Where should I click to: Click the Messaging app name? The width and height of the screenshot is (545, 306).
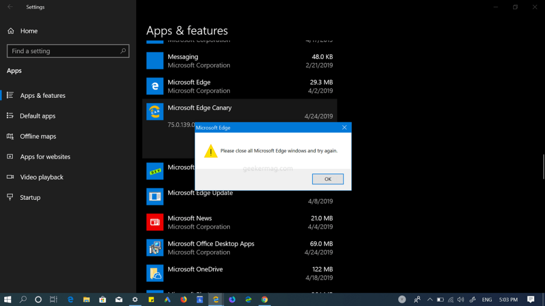[x=183, y=56]
